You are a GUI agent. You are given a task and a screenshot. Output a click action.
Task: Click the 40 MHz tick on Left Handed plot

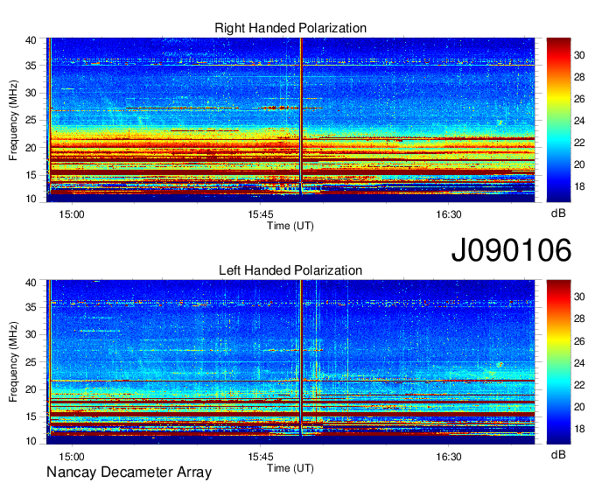[31, 283]
